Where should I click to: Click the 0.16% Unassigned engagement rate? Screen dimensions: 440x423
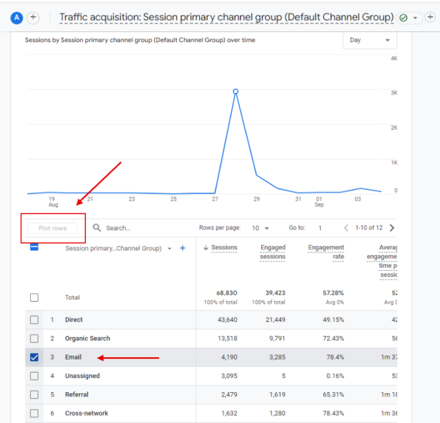pos(335,376)
